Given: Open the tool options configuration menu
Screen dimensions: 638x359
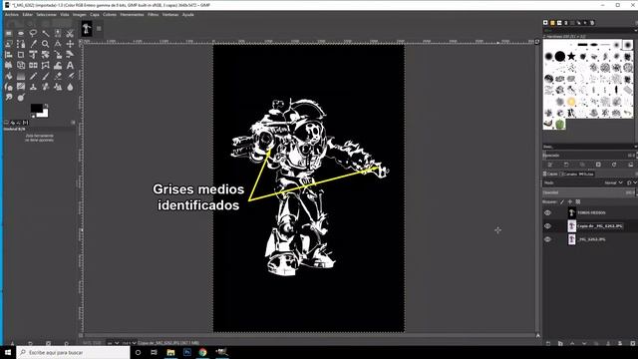Looking at the screenshot, I should click(73, 122).
